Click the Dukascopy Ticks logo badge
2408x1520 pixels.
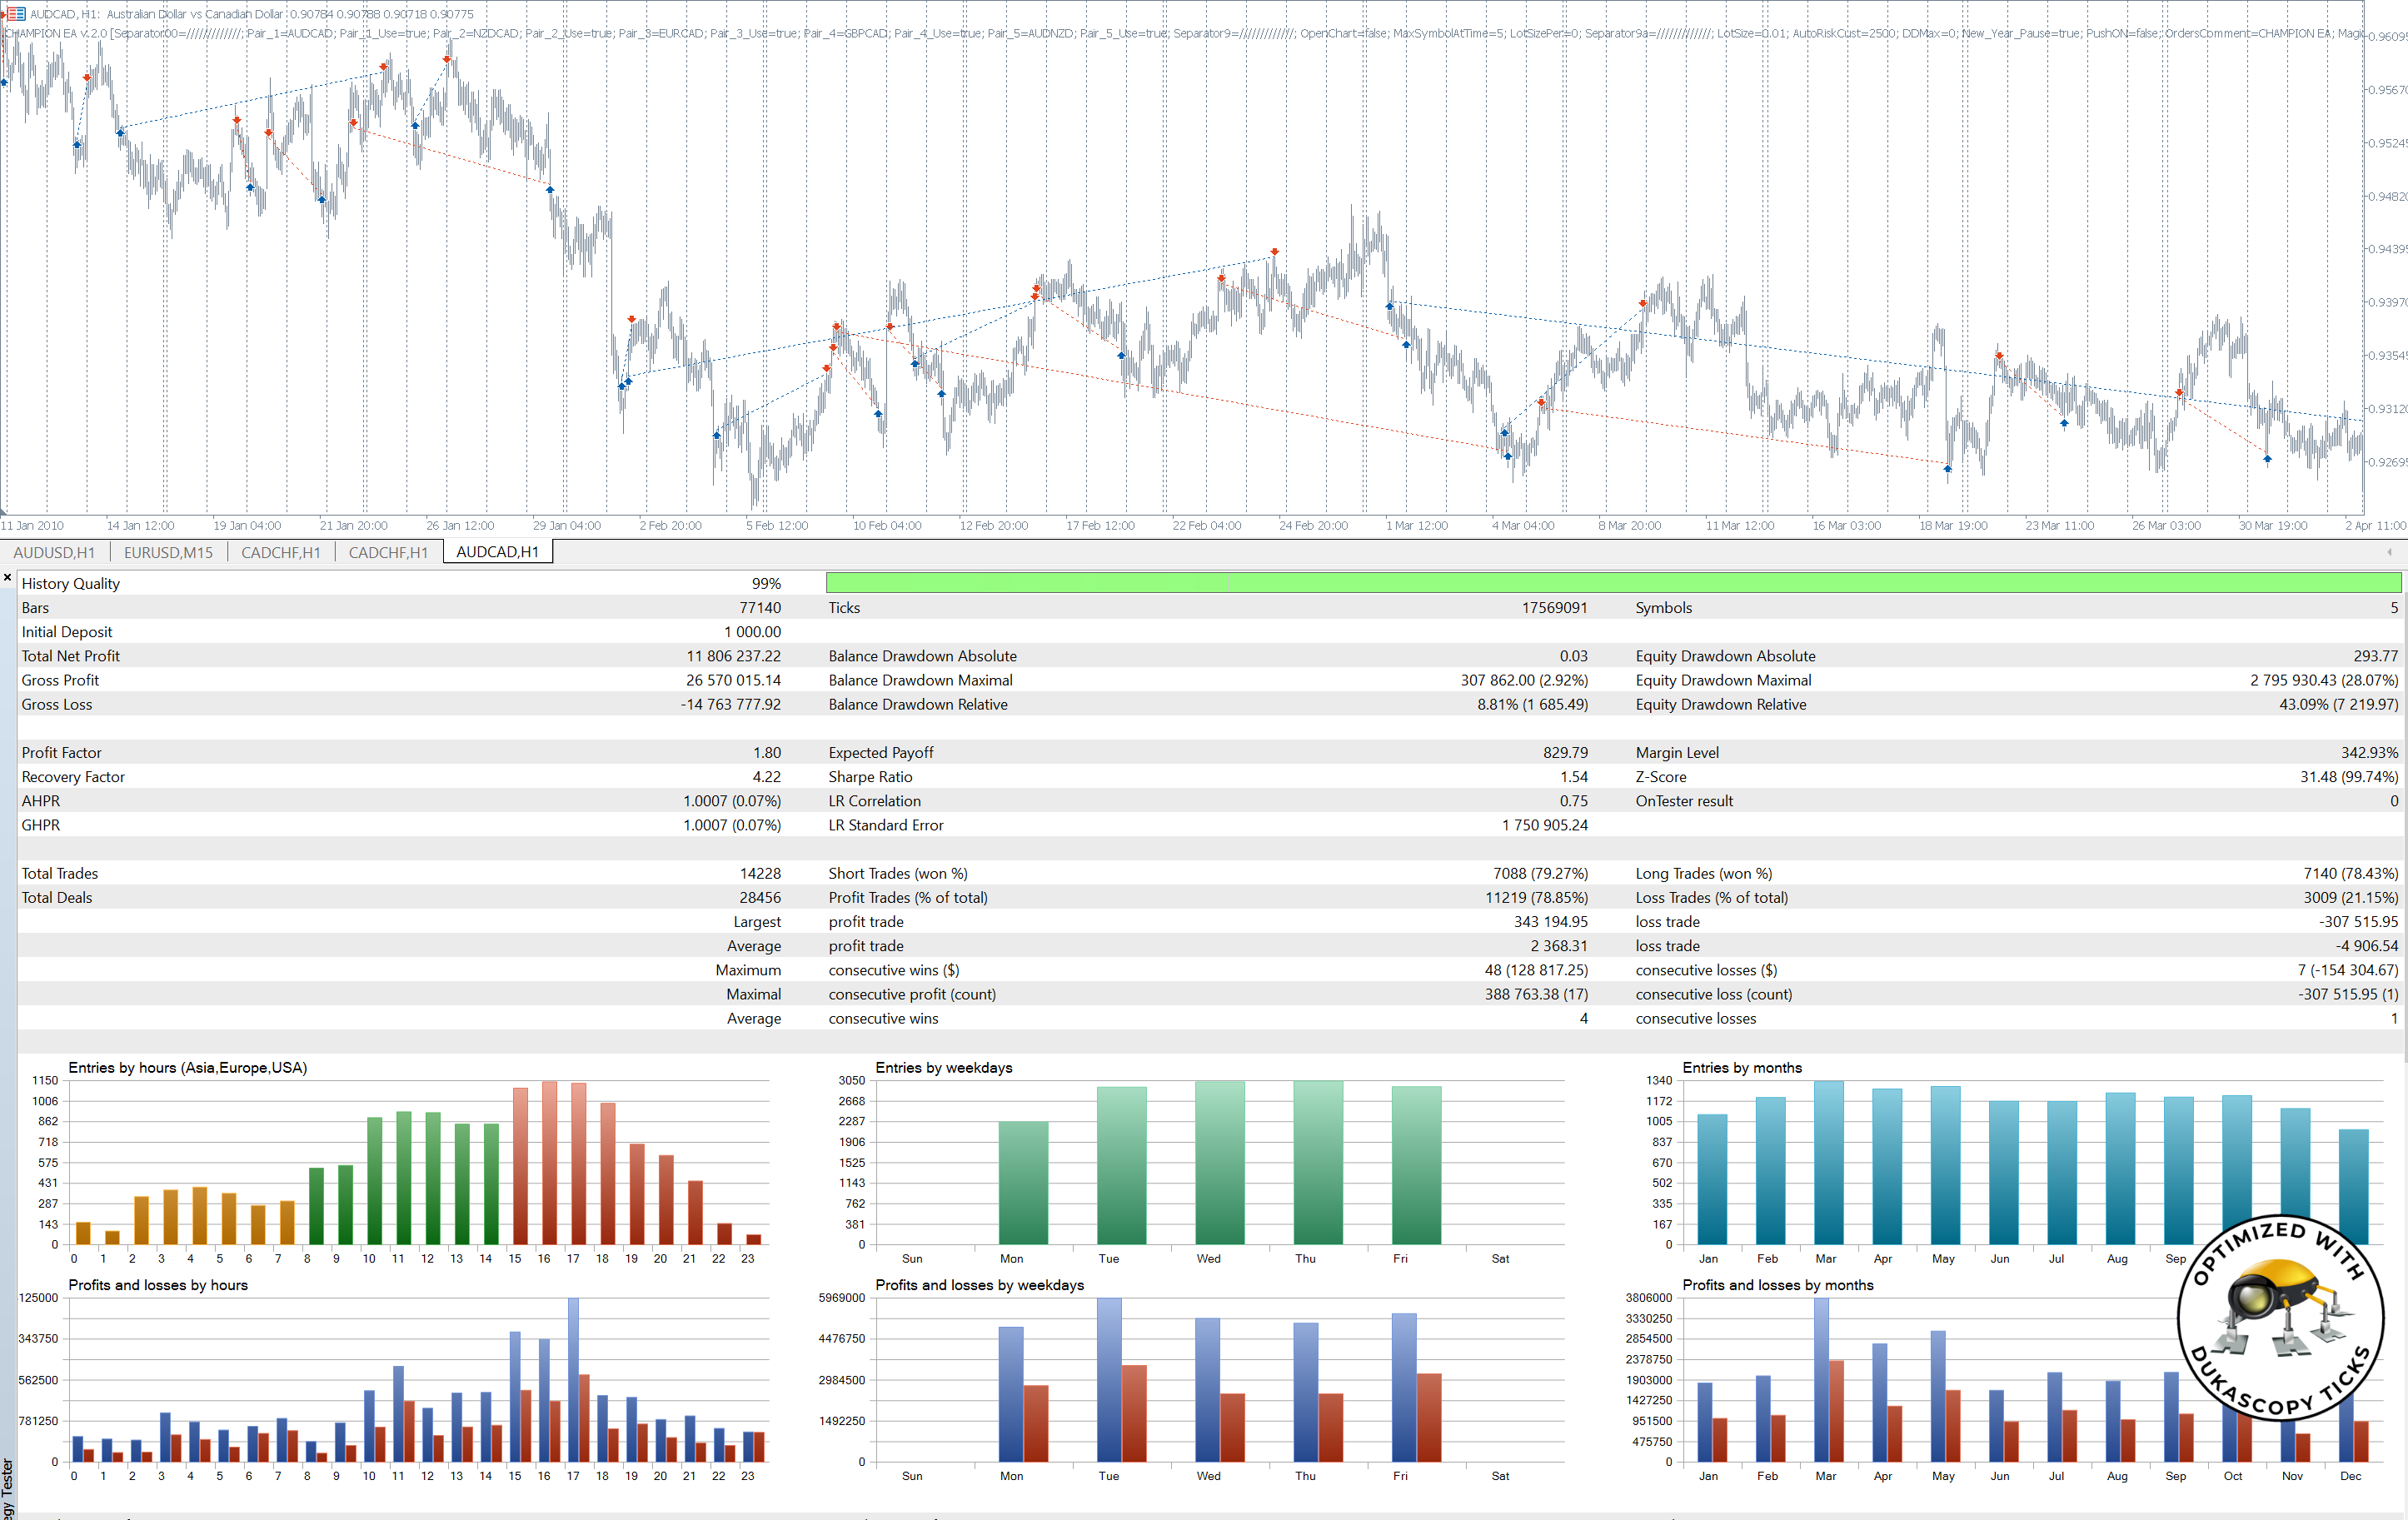point(2281,1318)
